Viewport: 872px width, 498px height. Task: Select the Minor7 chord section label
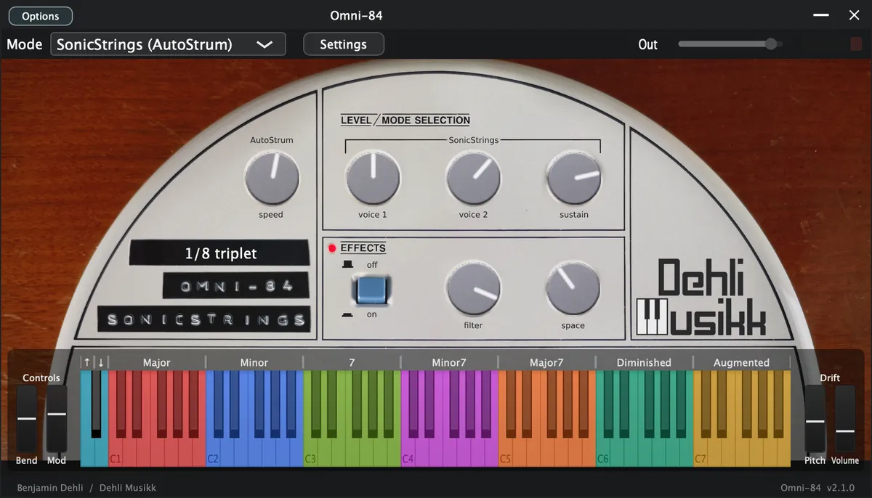(449, 362)
